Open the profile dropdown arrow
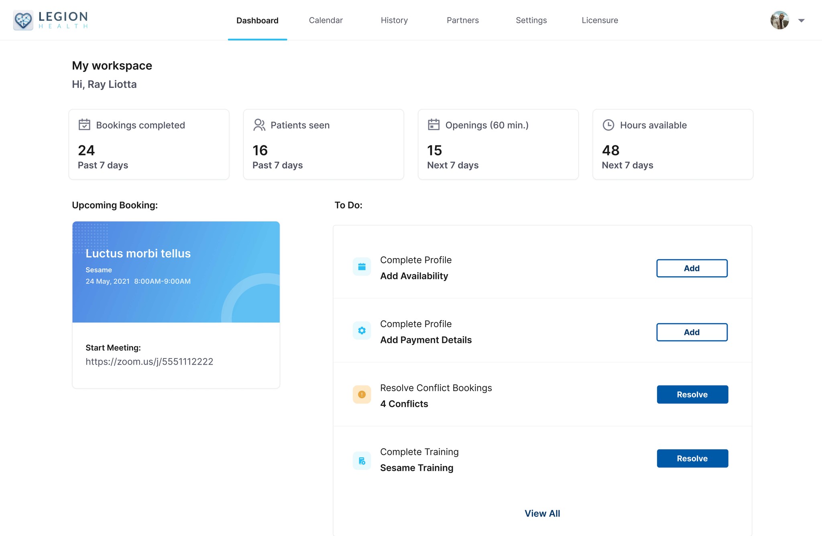 pos(801,20)
